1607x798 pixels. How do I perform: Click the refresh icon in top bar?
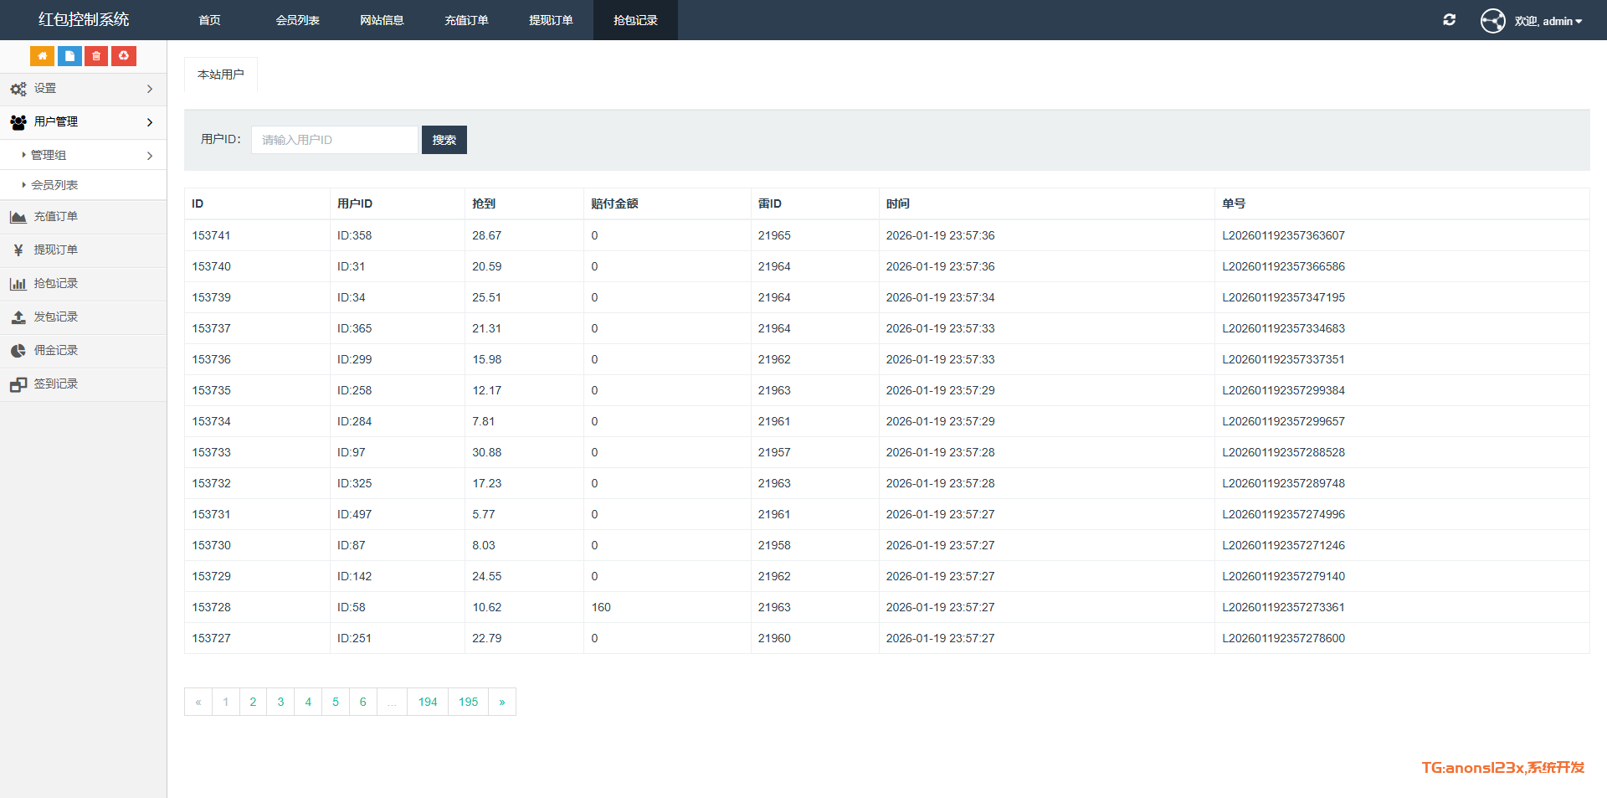[1449, 20]
